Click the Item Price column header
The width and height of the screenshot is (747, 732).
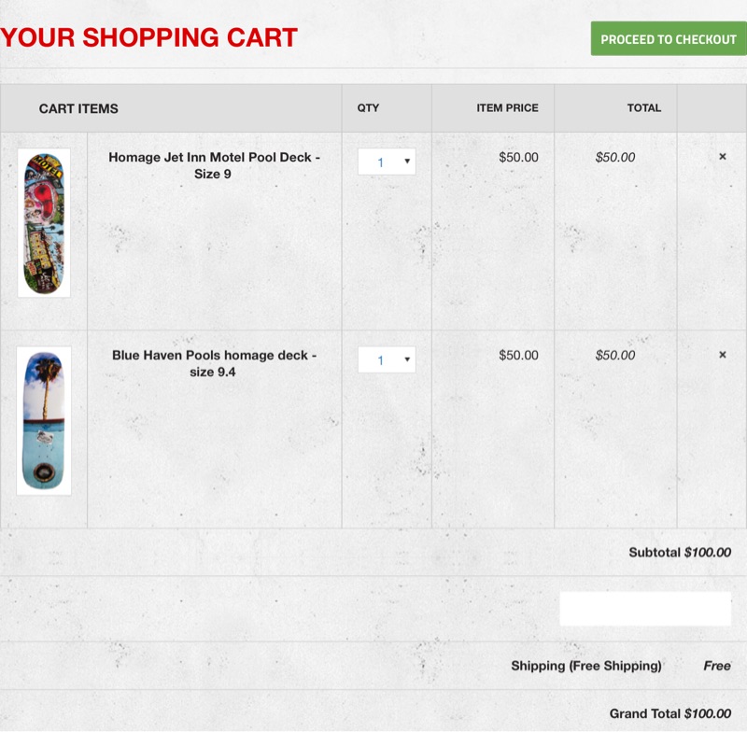(507, 107)
